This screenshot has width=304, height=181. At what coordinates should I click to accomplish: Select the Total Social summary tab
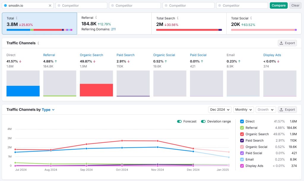pyautogui.click(x=264, y=24)
